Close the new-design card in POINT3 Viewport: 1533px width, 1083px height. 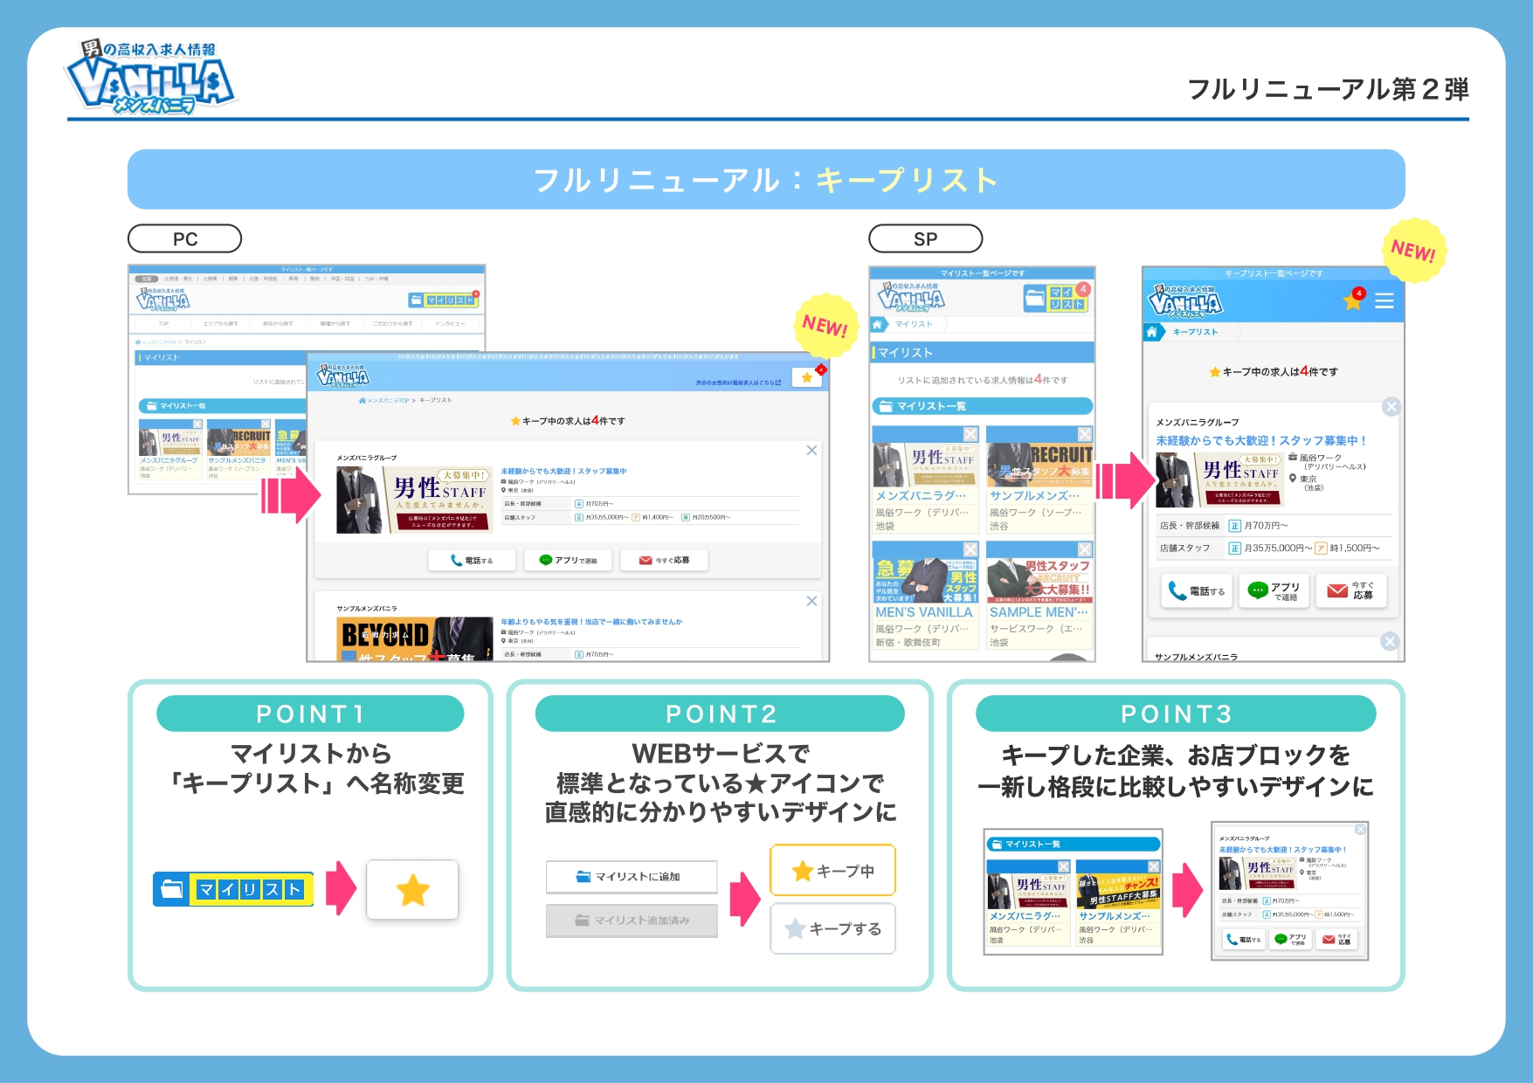[1360, 829]
